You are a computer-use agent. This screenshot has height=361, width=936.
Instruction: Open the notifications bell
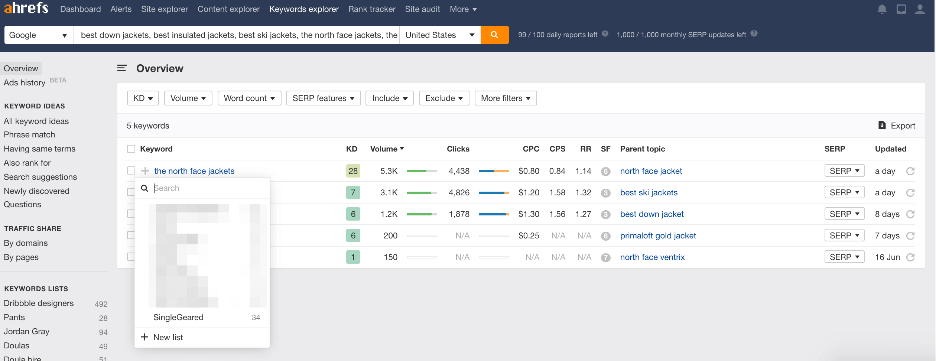(882, 9)
